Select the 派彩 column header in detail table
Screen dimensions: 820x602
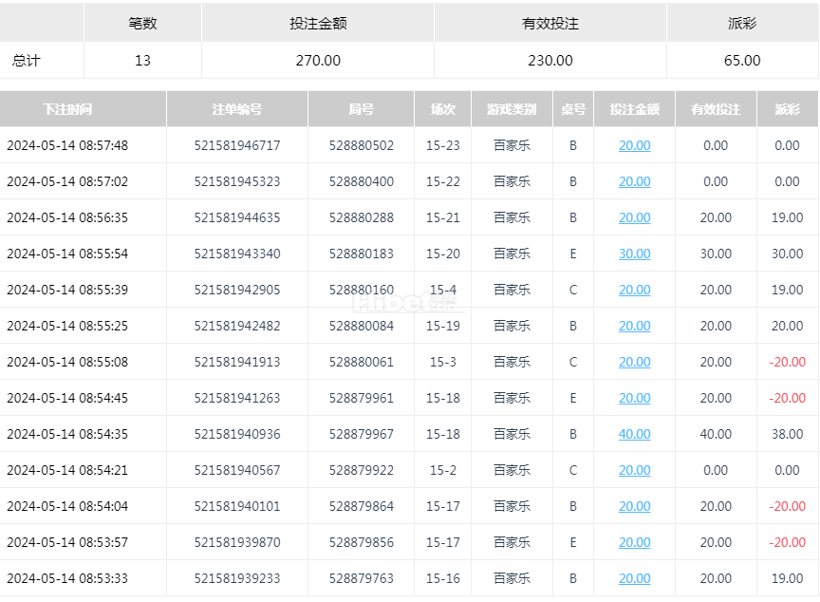coord(787,109)
